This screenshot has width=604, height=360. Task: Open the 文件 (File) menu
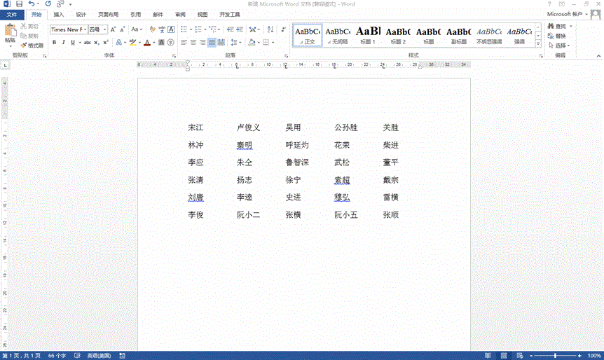12,14
